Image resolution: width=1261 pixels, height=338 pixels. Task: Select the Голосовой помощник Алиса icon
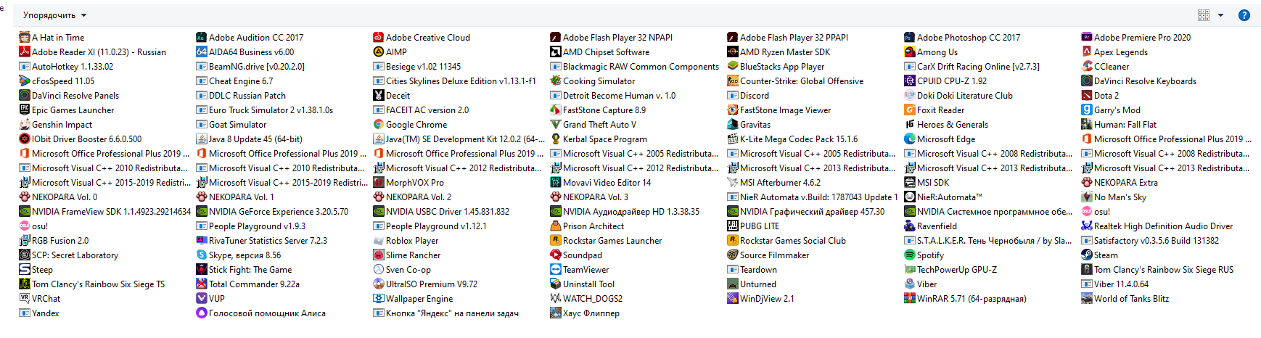[202, 313]
